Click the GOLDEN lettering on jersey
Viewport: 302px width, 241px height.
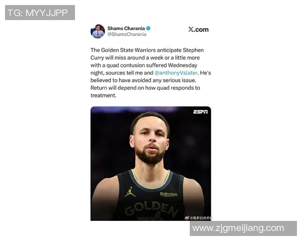[152, 209]
